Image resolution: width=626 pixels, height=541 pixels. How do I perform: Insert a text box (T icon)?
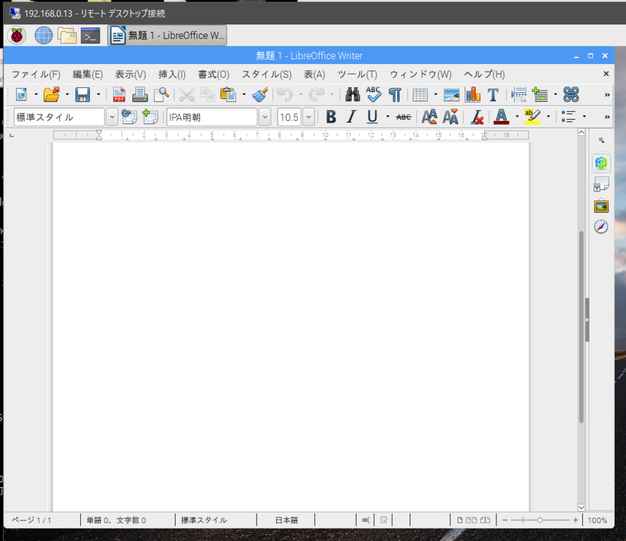pos(493,95)
